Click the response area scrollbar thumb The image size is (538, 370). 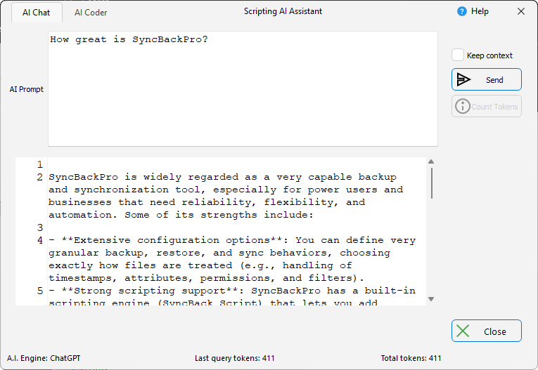[x=431, y=183]
